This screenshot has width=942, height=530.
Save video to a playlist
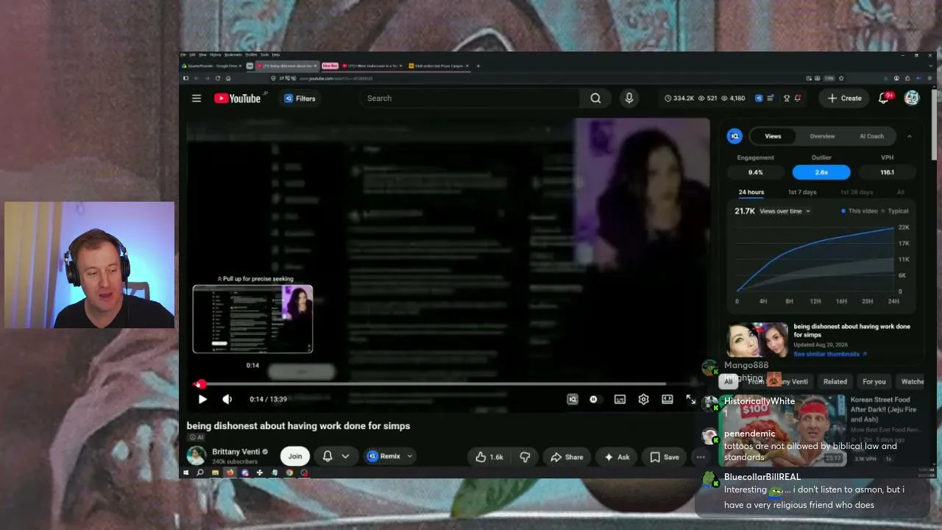[665, 457]
